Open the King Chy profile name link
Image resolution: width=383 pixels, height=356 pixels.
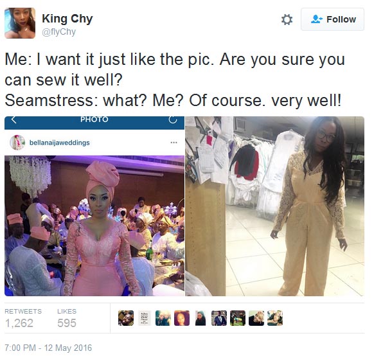(67, 19)
